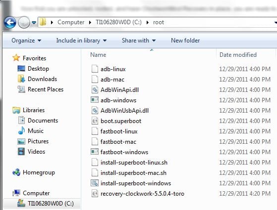Open the Share with menu

139,41
